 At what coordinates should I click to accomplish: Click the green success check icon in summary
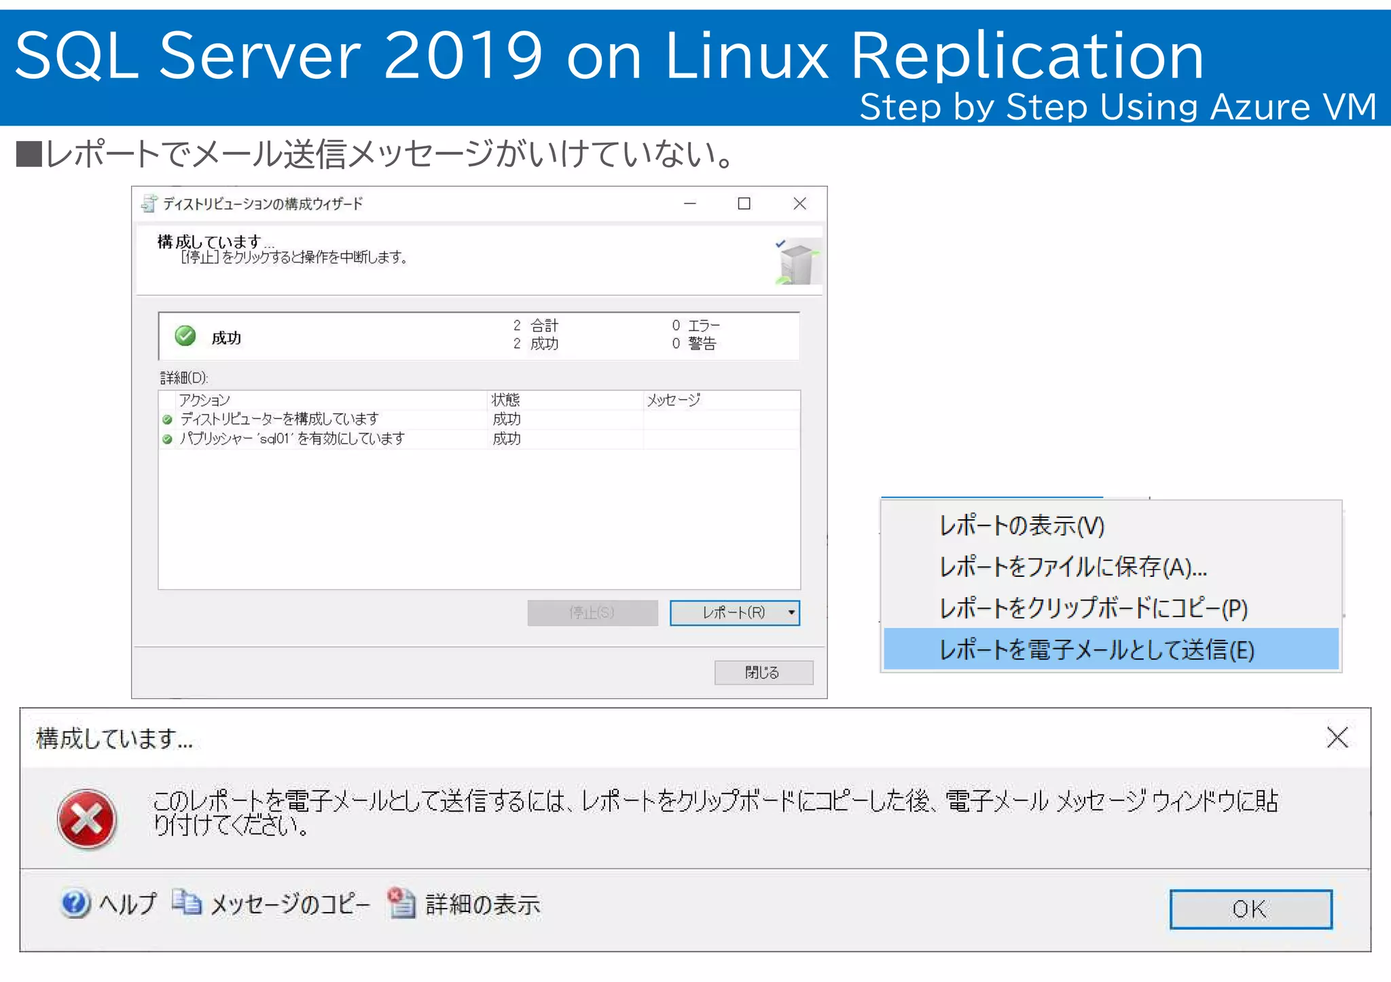tap(185, 336)
